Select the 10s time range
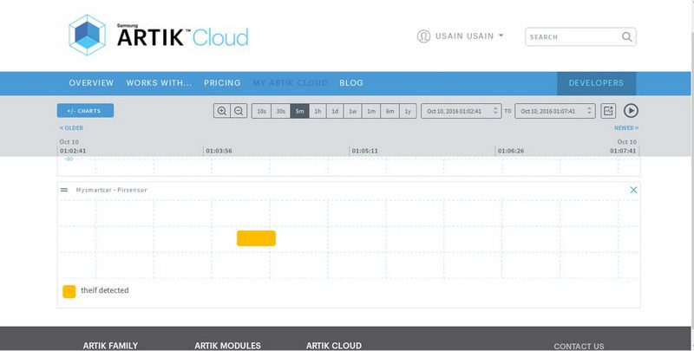 (x=262, y=111)
